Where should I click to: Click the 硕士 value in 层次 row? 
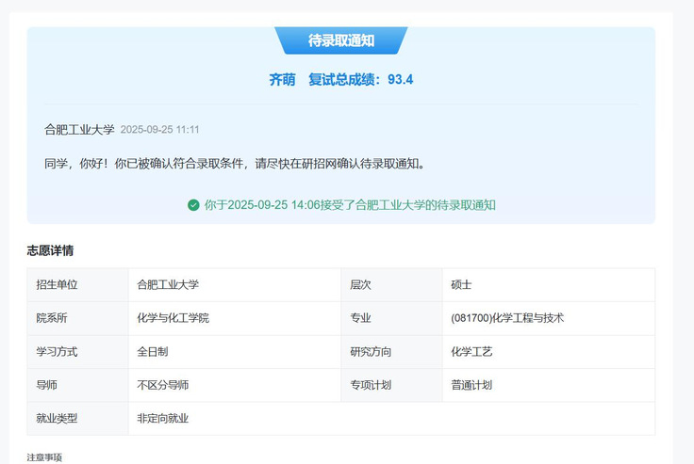coord(463,284)
